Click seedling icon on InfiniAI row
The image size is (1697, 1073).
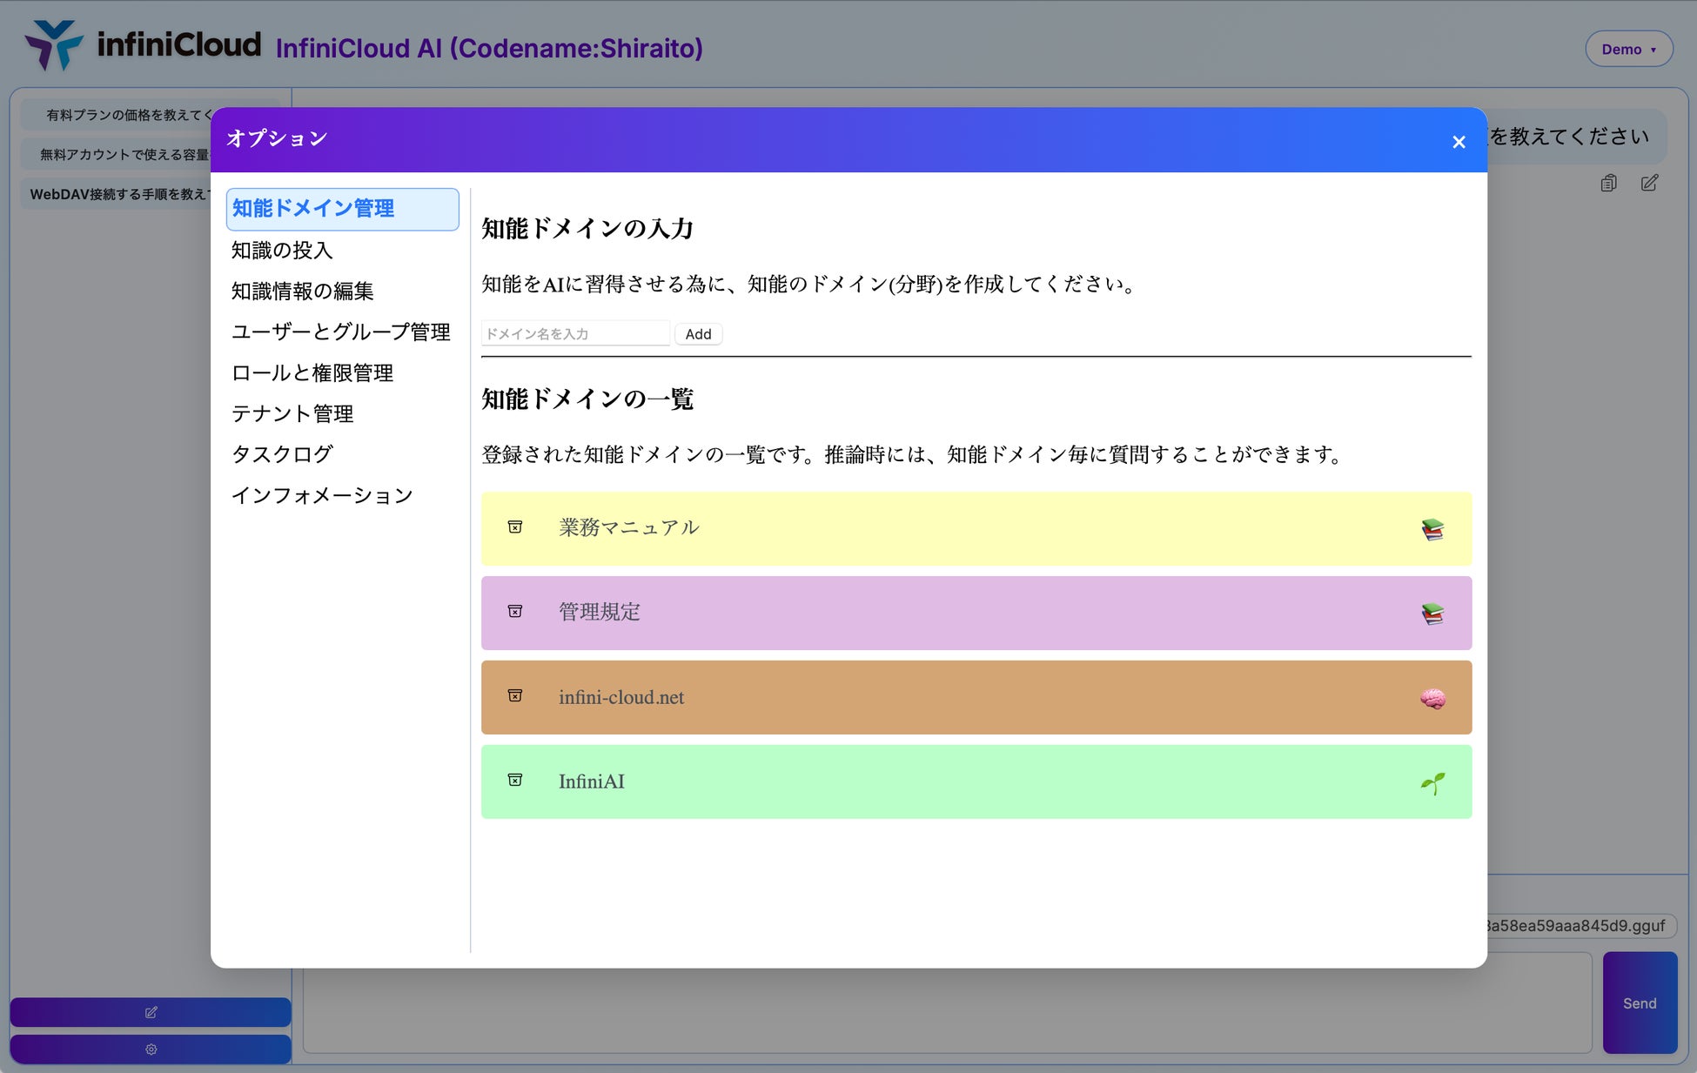(1432, 783)
